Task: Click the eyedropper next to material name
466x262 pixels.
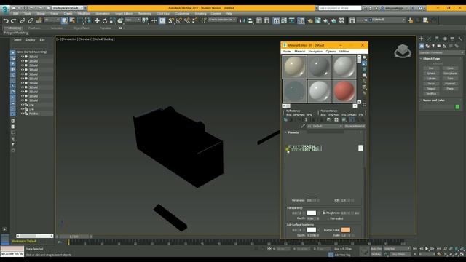Action: 303,126
